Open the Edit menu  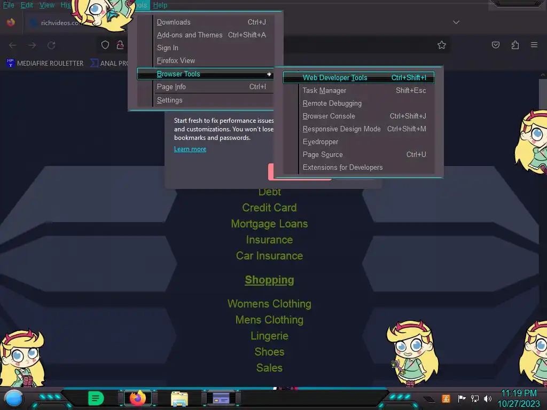[x=27, y=5]
